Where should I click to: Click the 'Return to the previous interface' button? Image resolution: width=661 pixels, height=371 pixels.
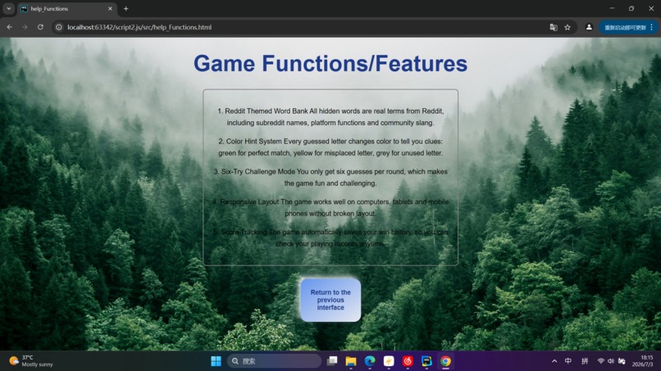tap(330, 300)
